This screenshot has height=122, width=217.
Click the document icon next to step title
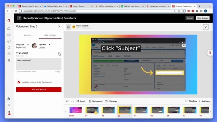click(68, 27)
